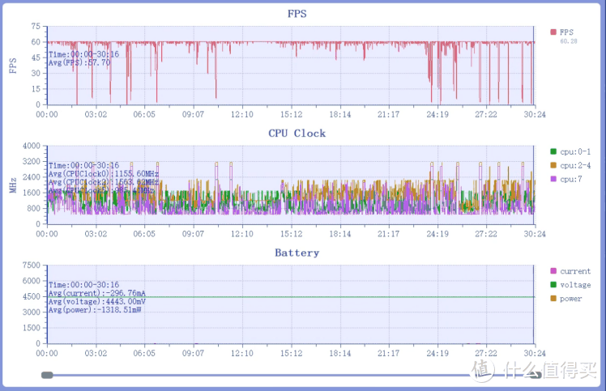Viewport: 606px width, 391px height.
Task: Click the green voltage legend icon
Action: (553, 285)
